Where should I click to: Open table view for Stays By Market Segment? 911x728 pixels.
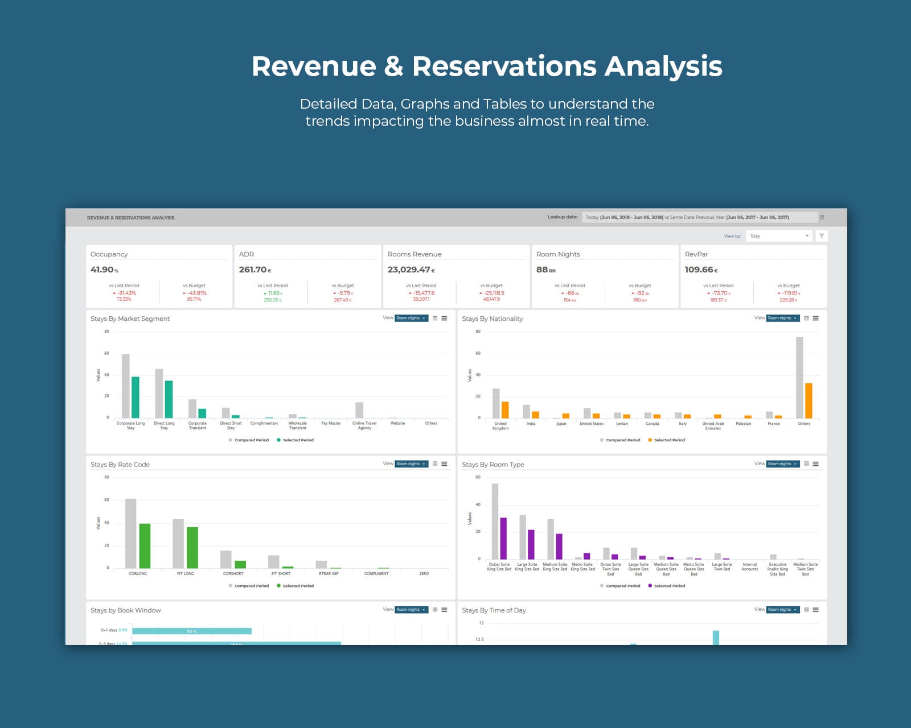point(435,318)
